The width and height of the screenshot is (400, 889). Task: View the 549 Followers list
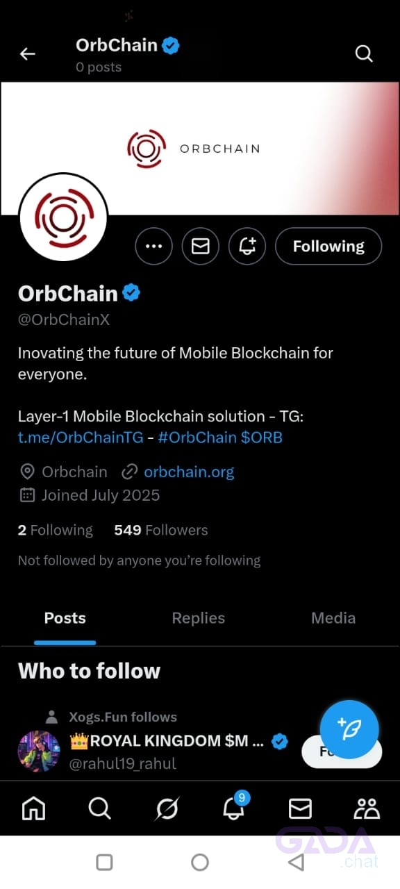[161, 530]
